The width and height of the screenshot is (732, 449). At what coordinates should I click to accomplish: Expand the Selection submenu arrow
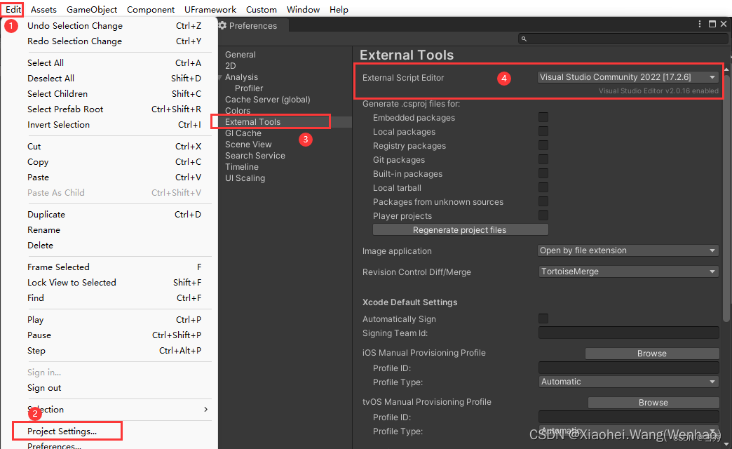205,409
